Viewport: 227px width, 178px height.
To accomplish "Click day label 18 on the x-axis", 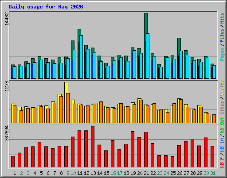I will 126,173.
